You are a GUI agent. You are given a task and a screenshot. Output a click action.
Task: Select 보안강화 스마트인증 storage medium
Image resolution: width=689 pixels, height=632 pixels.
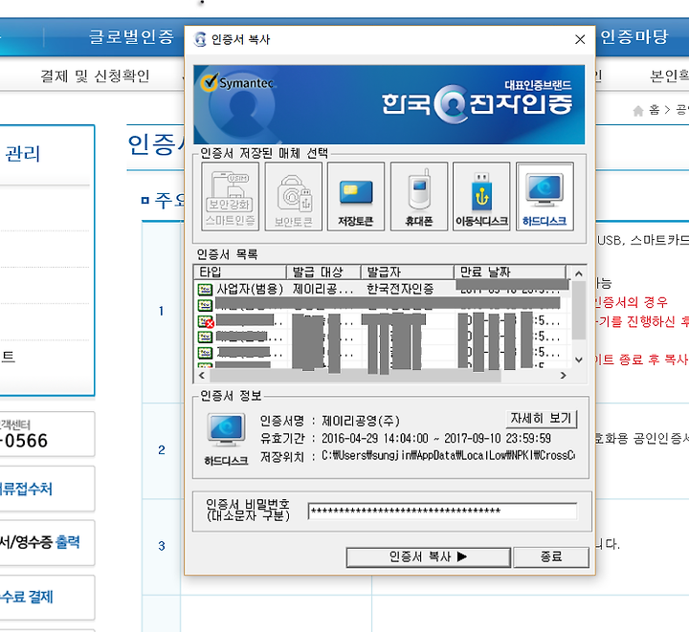coord(231,197)
